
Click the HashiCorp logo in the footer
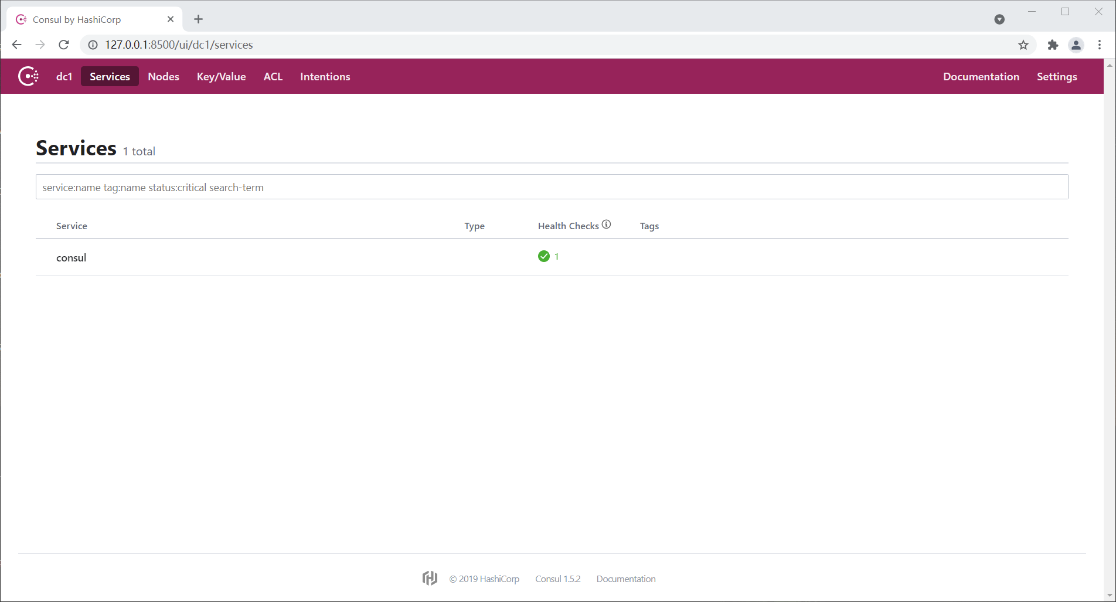coord(430,579)
